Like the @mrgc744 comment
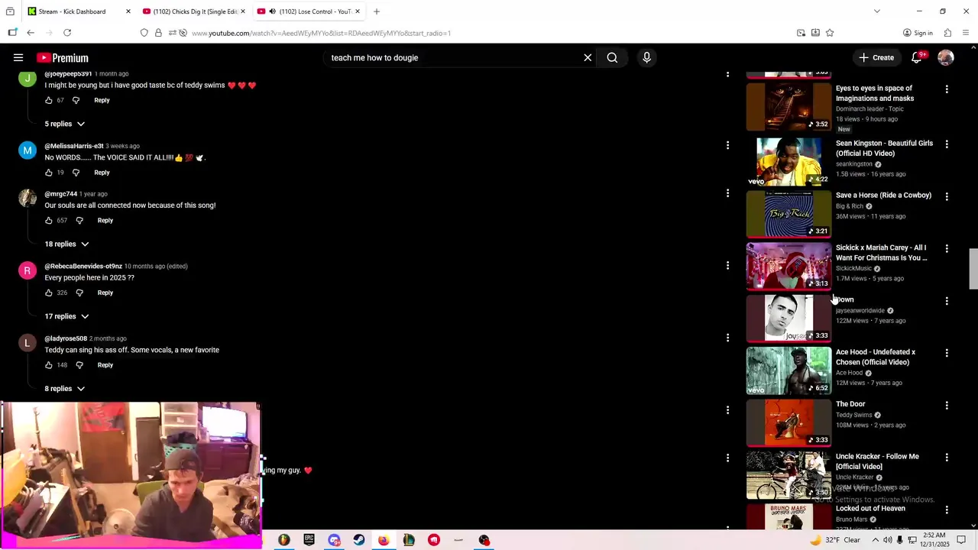Image resolution: width=978 pixels, height=550 pixels. tap(49, 221)
